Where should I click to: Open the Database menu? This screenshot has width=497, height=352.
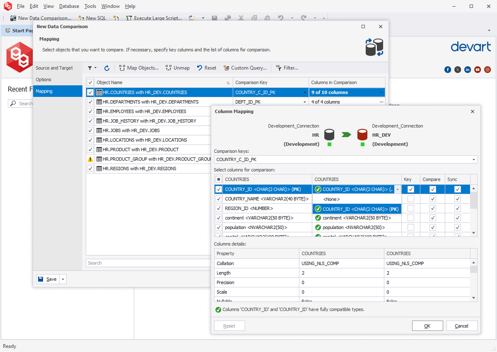(x=69, y=6)
